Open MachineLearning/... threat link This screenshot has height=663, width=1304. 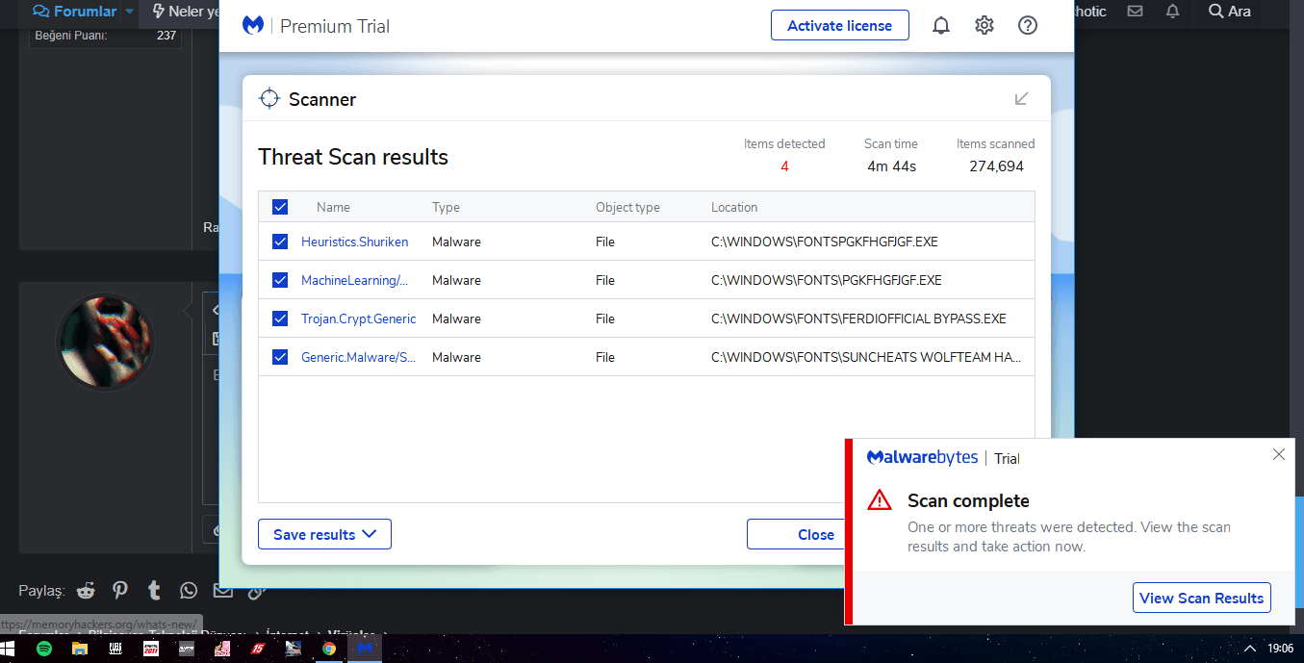tap(354, 280)
